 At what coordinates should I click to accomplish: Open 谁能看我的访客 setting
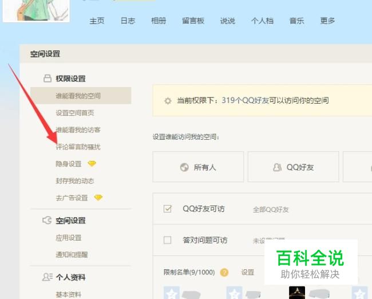click(x=78, y=130)
